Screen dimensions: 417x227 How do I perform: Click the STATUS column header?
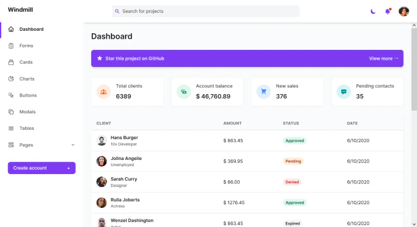click(291, 123)
